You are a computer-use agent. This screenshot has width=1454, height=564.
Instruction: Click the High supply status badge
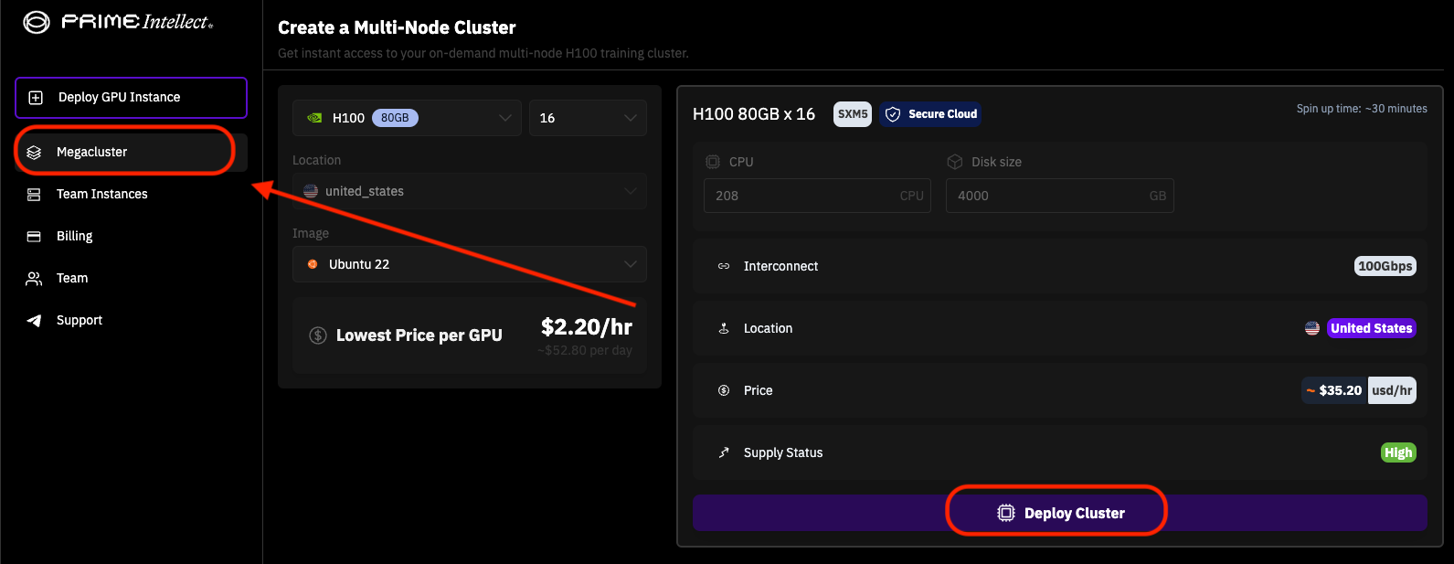click(1398, 452)
